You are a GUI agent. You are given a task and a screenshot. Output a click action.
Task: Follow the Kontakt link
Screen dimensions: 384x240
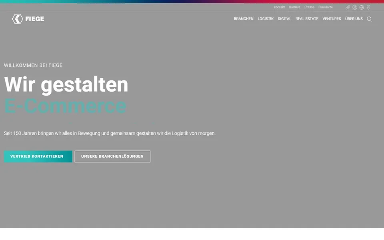point(279,7)
